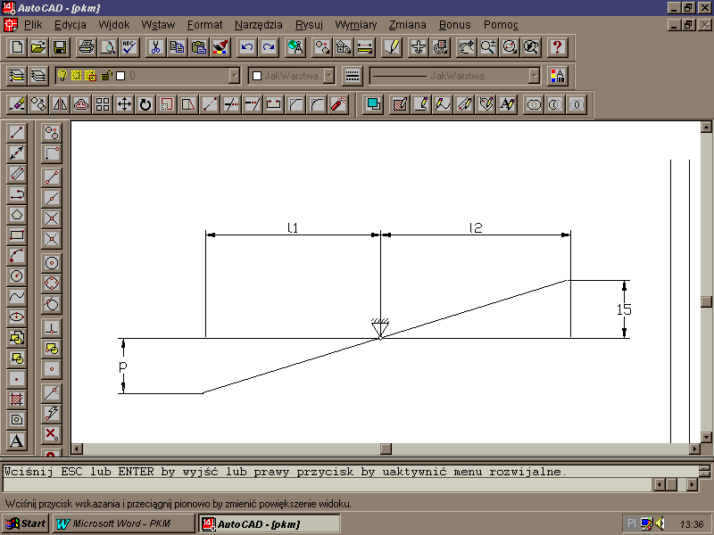Click the Snap to Center icon

click(52, 262)
